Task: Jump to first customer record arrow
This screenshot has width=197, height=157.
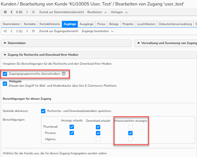Action: 5,12
